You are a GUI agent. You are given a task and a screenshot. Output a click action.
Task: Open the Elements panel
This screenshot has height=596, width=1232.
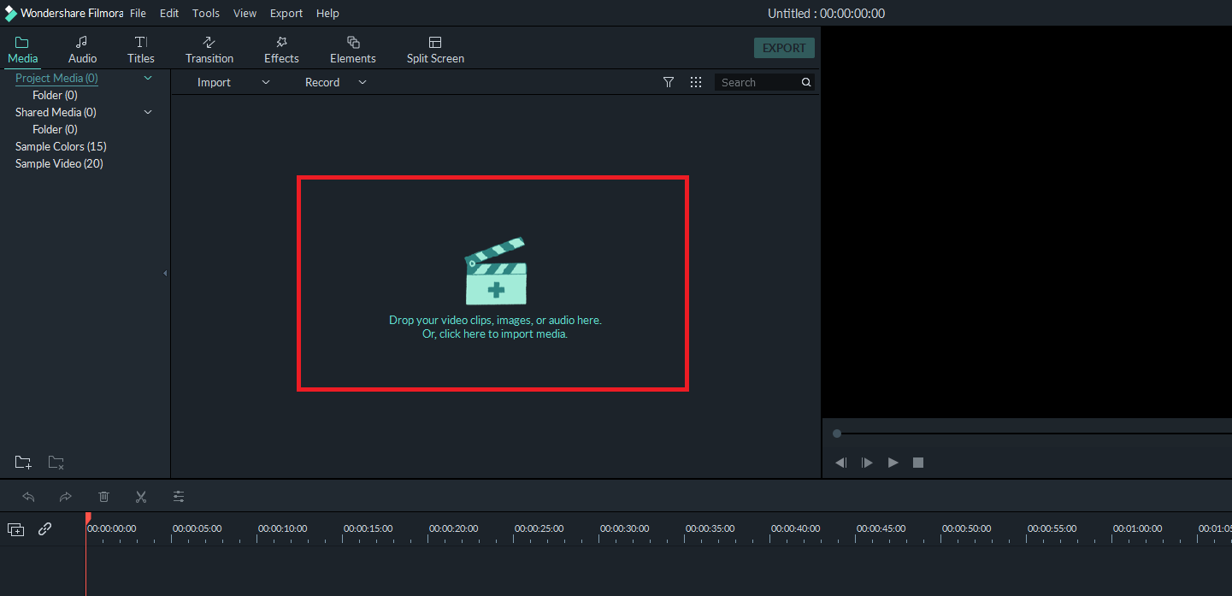click(x=352, y=48)
